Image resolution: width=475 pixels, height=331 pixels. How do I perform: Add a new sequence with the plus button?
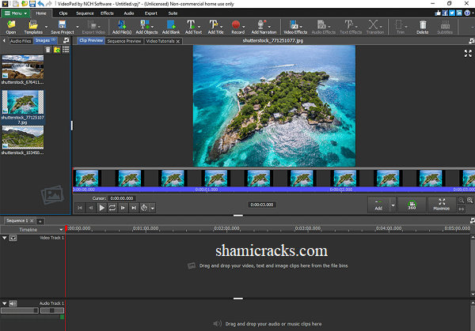tap(40, 221)
